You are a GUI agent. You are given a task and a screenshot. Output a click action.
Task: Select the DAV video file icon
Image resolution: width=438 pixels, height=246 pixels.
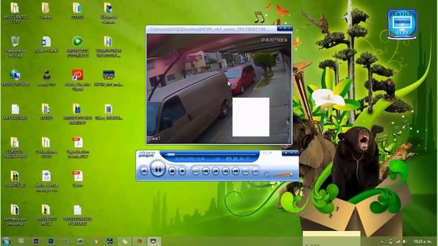pyautogui.click(x=109, y=78)
